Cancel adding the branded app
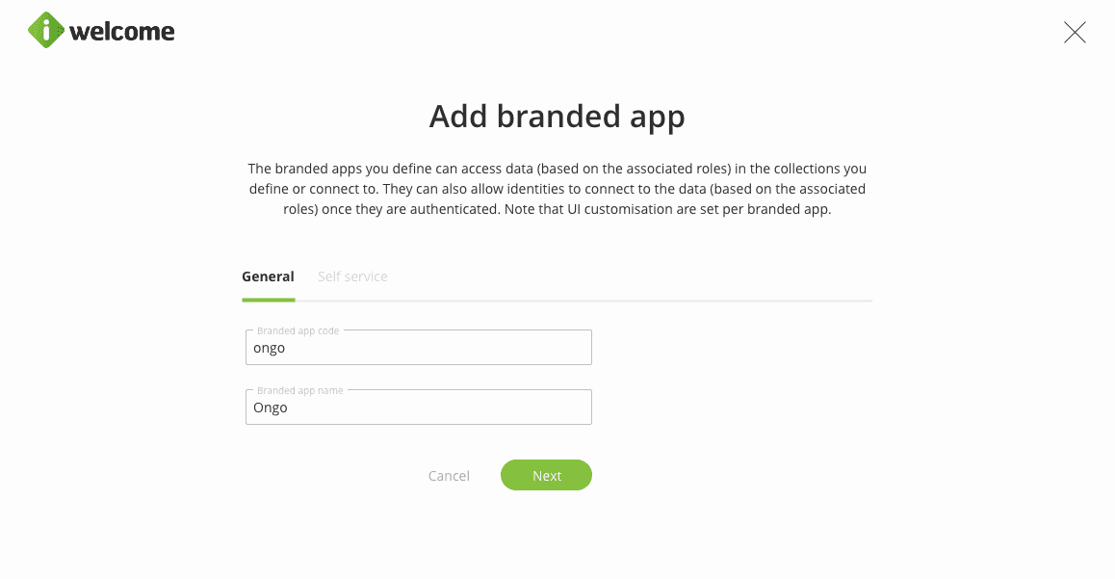 [x=449, y=476]
